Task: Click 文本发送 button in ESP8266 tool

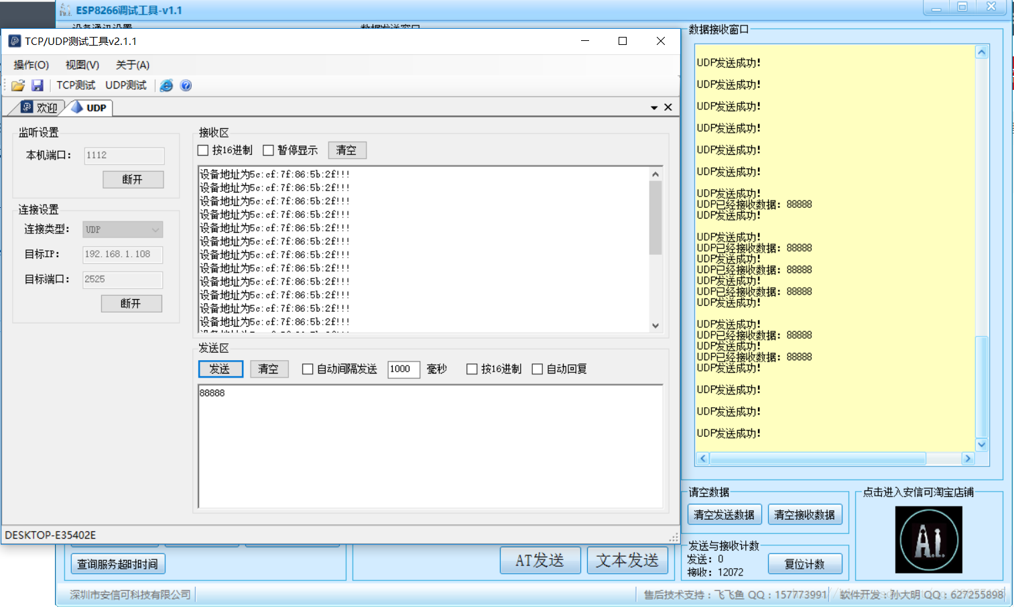Action: tap(628, 560)
